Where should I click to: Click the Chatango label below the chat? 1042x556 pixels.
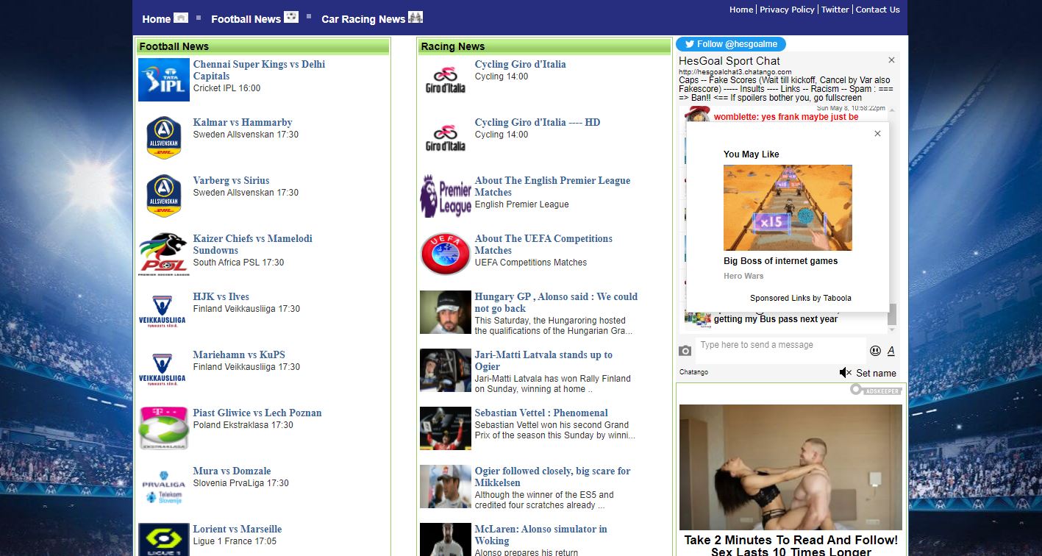693,372
